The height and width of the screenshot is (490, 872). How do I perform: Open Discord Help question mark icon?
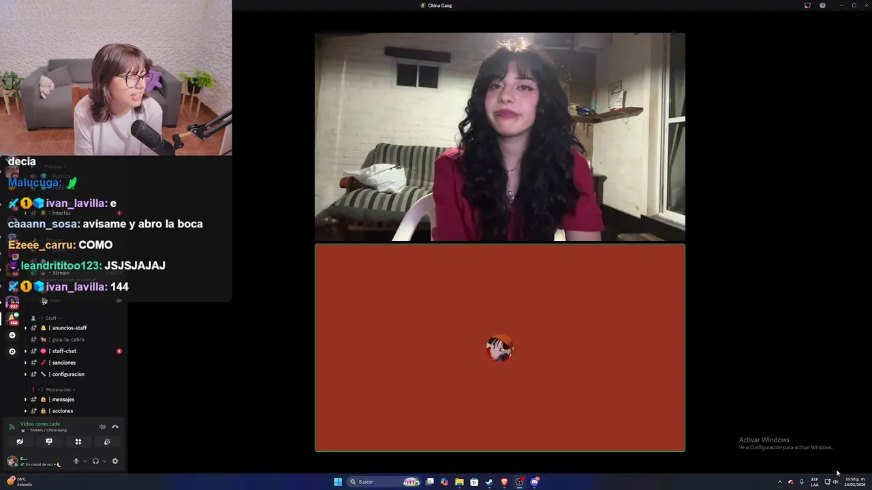(822, 5)
